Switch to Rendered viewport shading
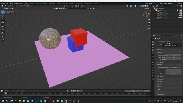The width and height of the screenshot is (183, 103). click(x=148, y=6)
